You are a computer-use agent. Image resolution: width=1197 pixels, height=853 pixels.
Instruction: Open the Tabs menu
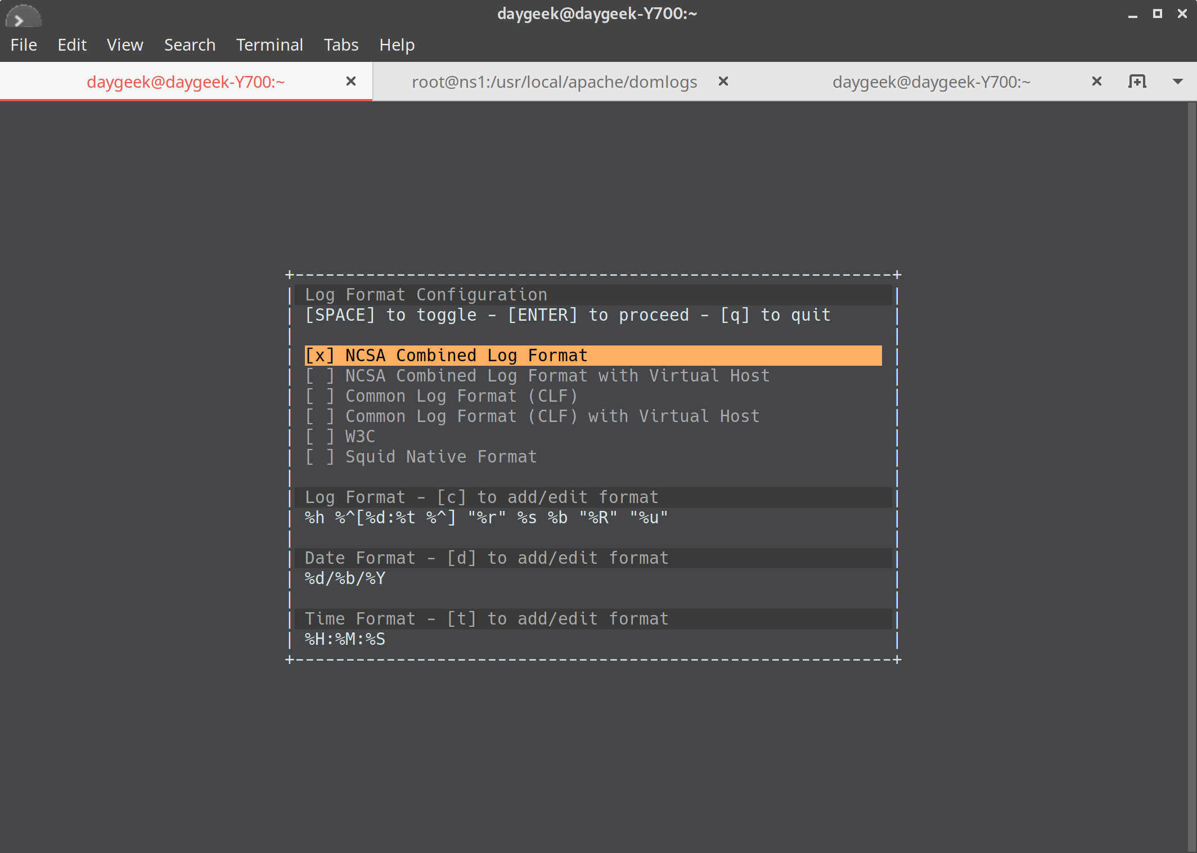click(x=341, y=45)
